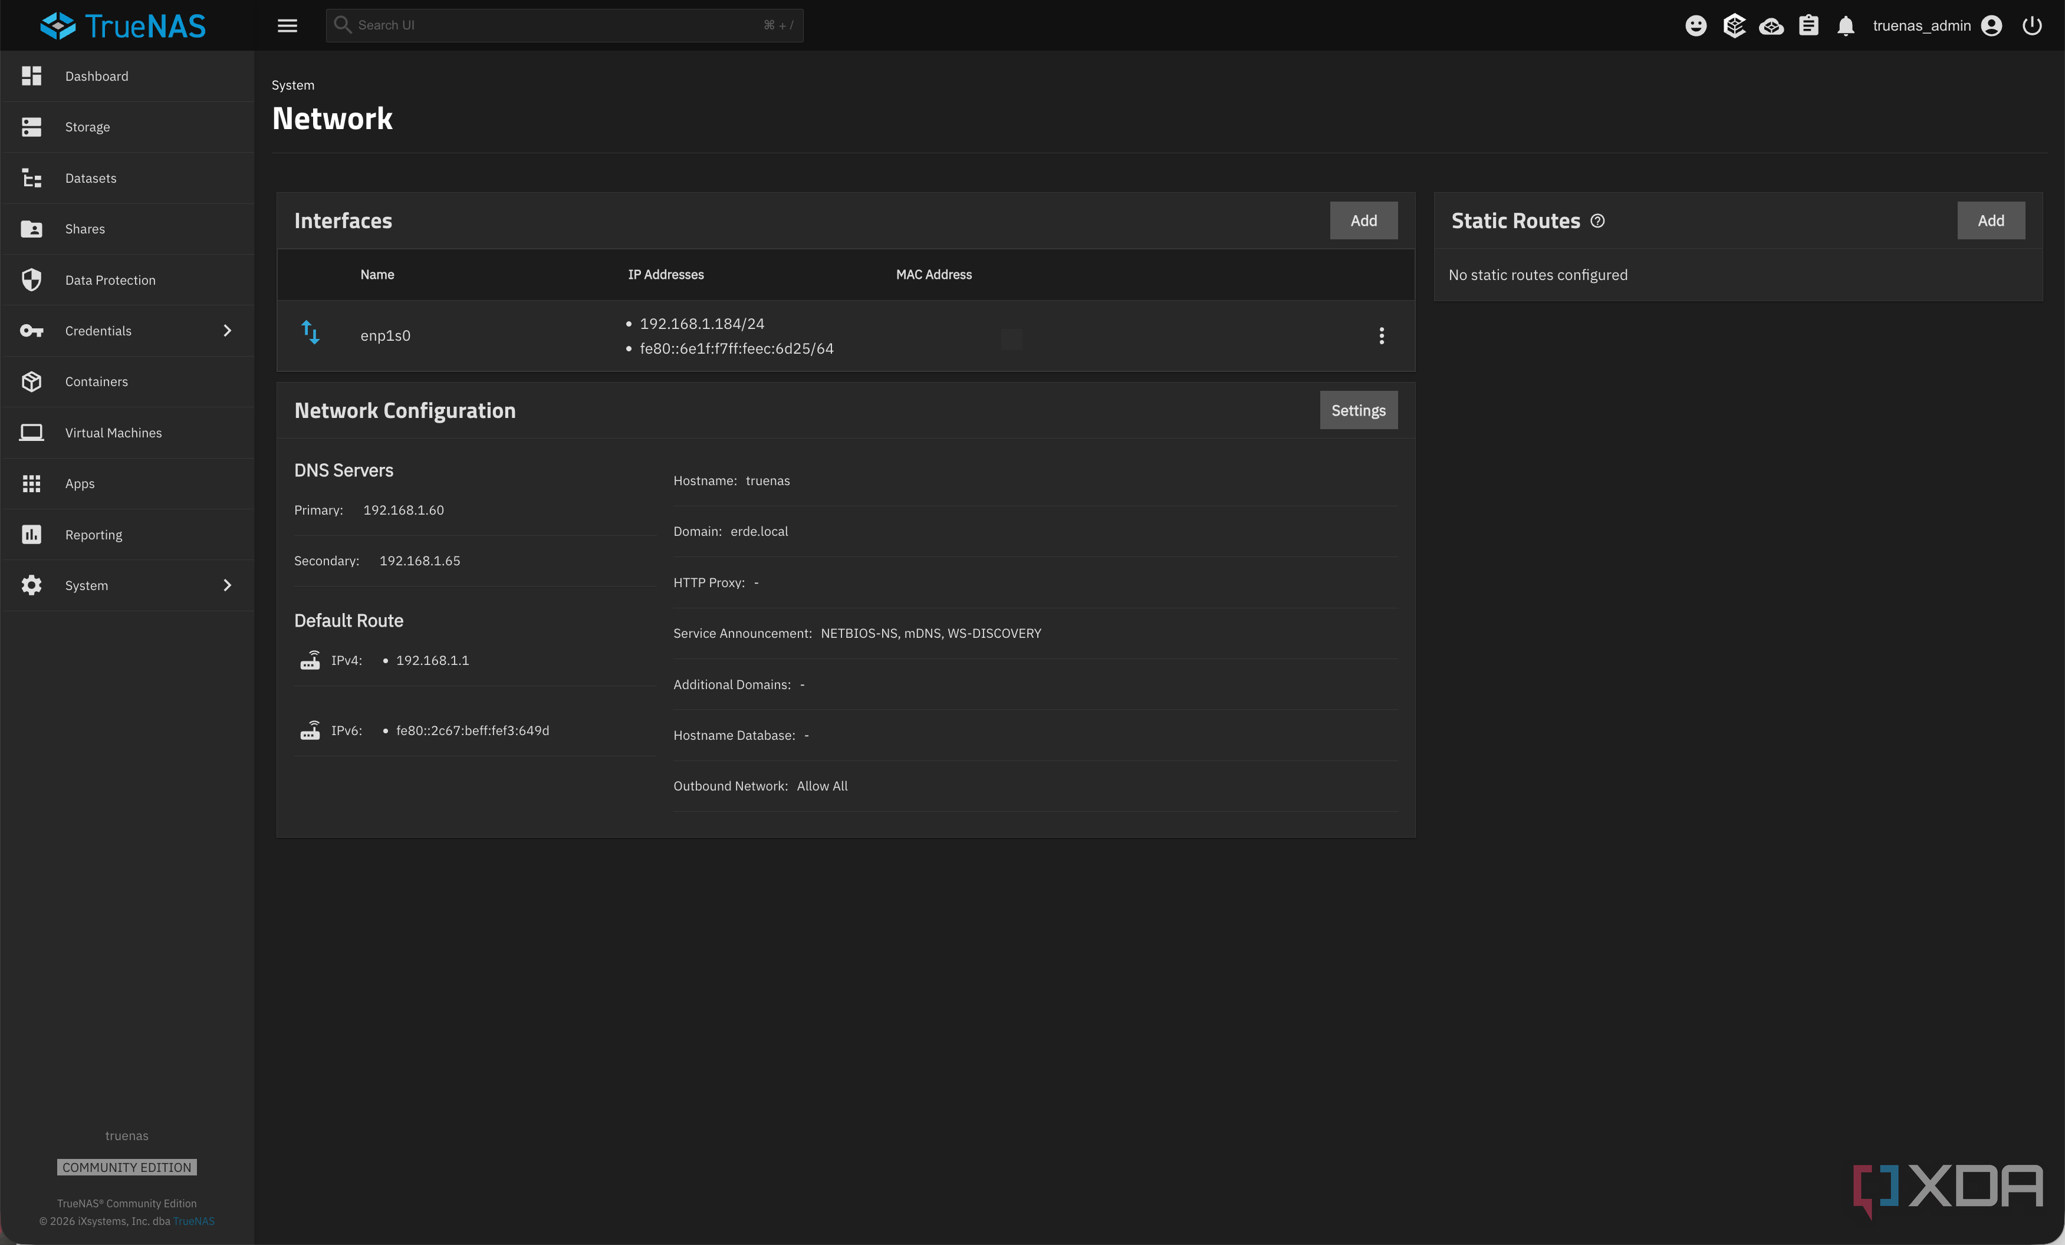Click the MAC Address column header

click(933, 275)
